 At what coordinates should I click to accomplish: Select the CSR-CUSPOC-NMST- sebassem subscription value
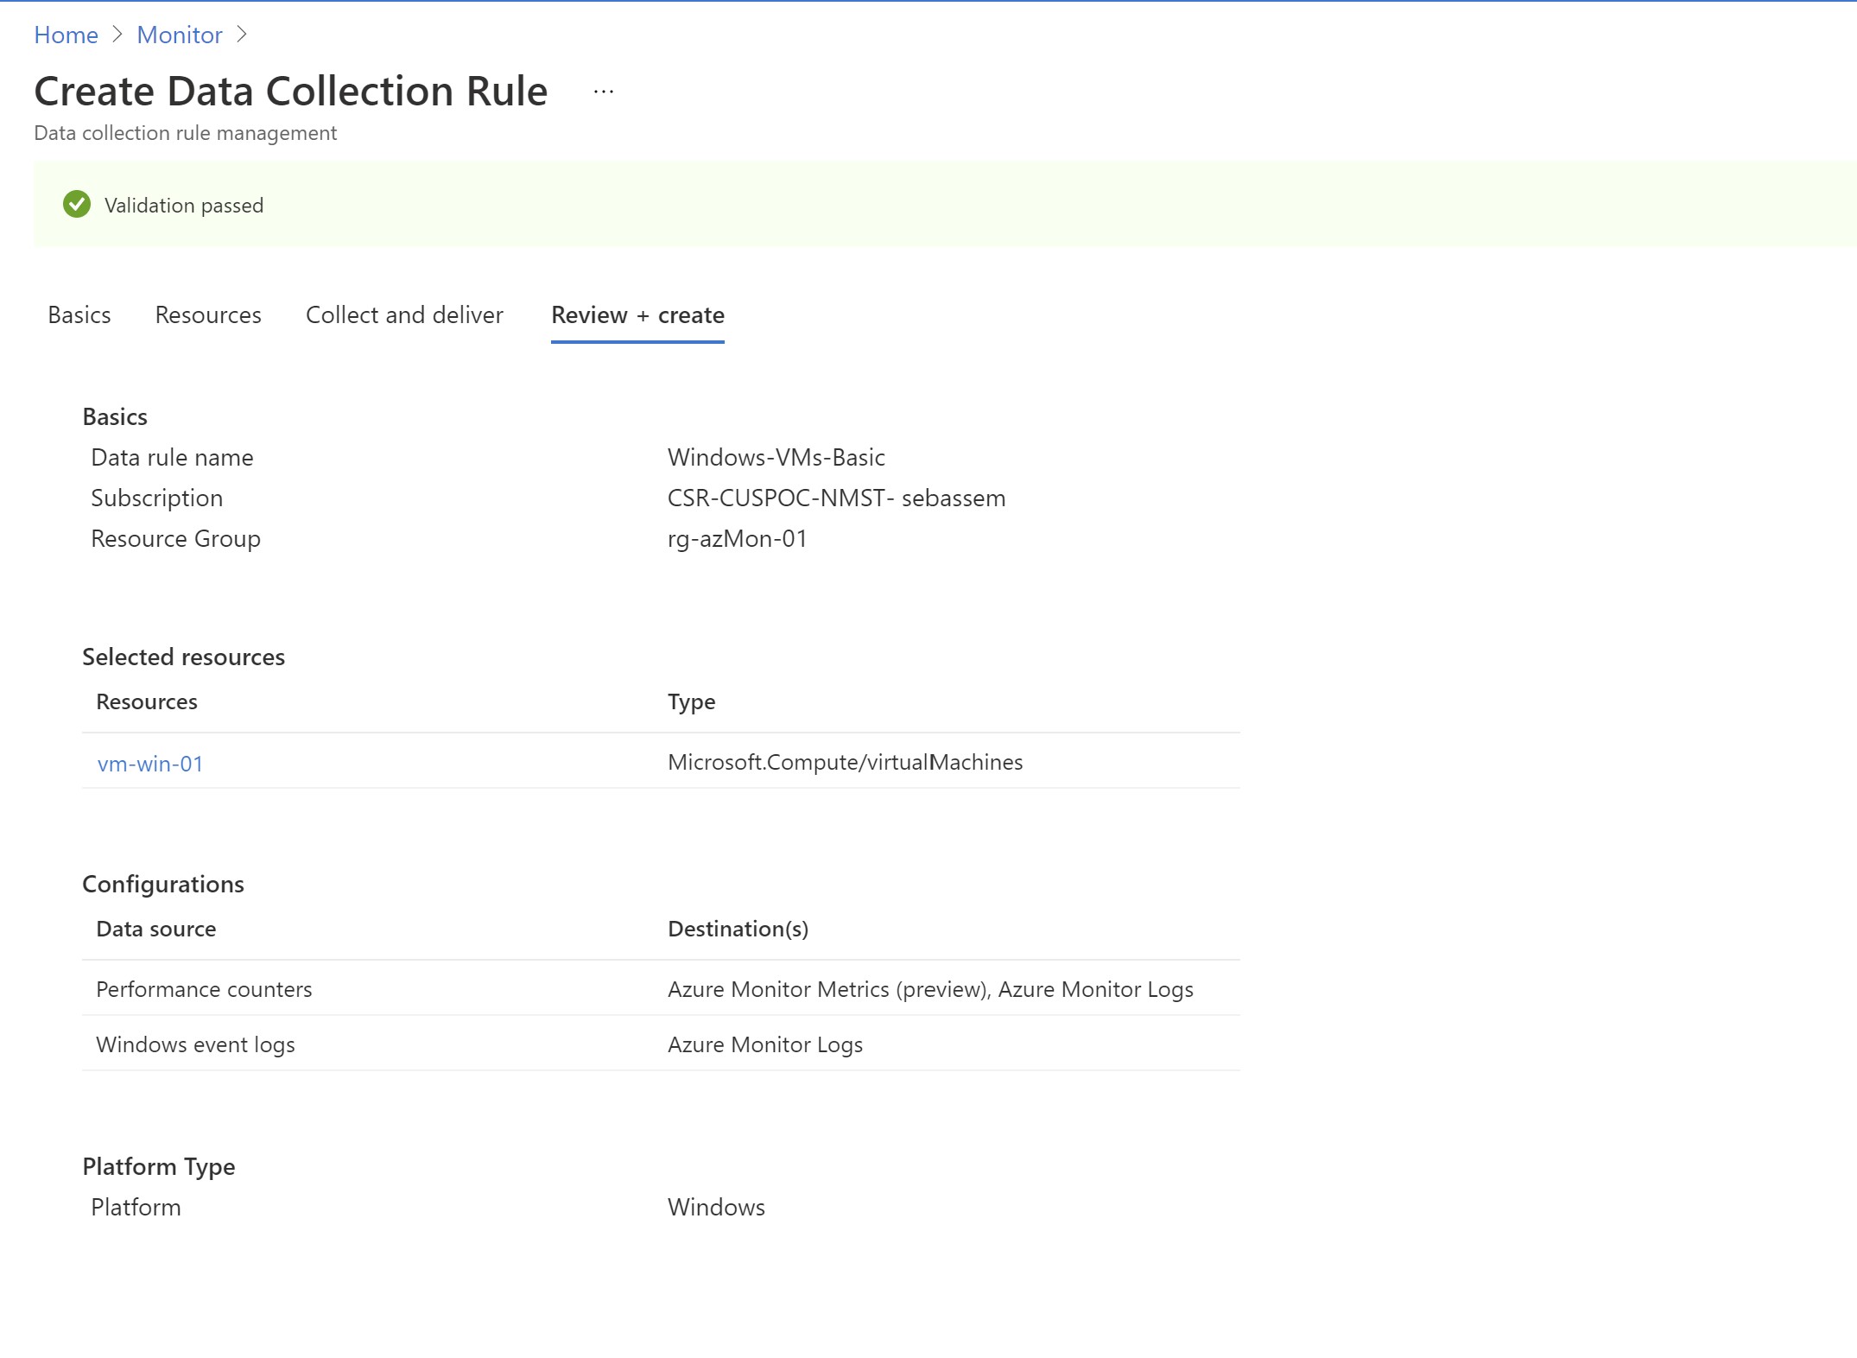(836, 498)
